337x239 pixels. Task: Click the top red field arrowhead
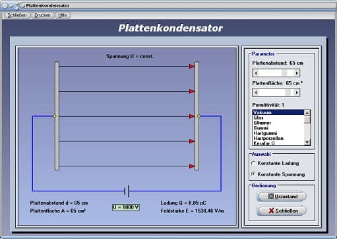click(x=192, y=66)
